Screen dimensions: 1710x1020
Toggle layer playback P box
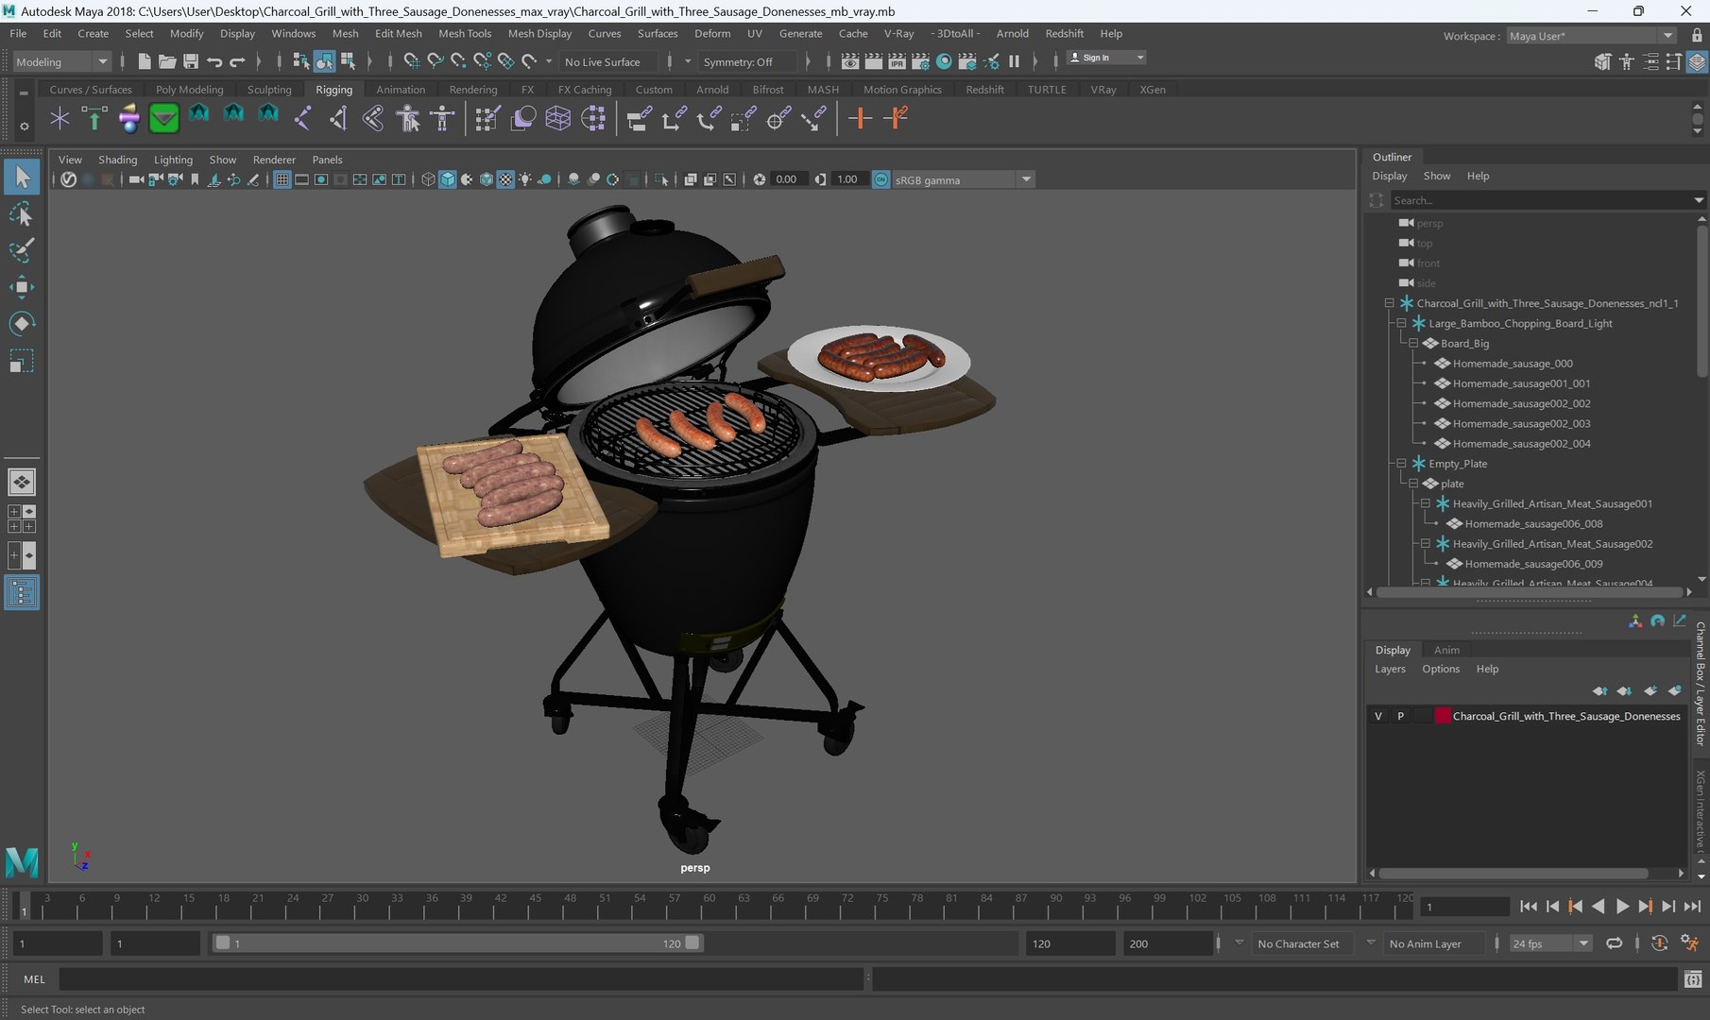coord(1401,716)
